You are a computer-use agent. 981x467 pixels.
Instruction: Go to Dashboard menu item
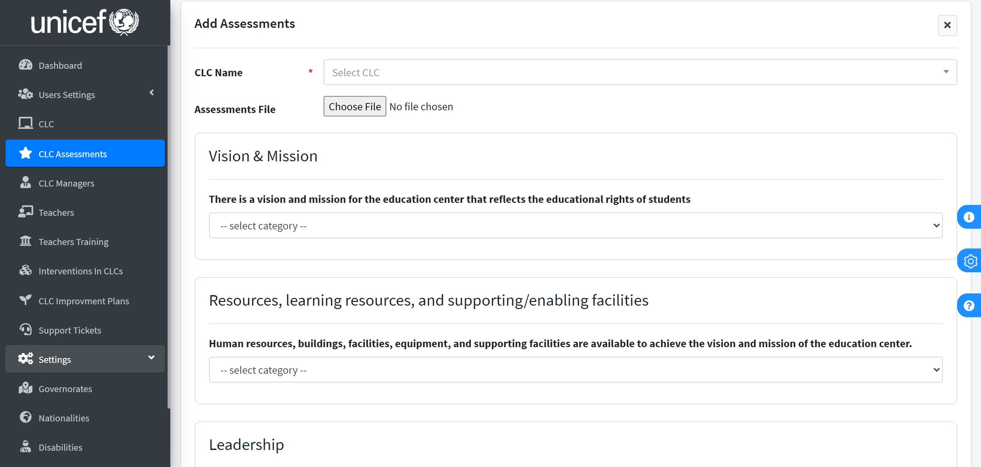(x=85, y=65)
